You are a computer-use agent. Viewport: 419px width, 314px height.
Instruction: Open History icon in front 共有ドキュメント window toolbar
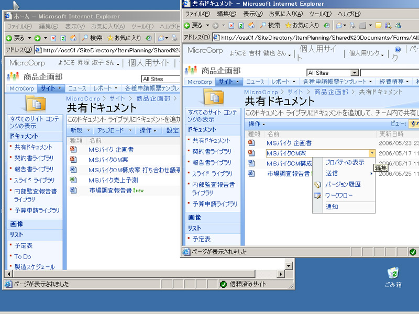pyautogui.click(x=326, y=25)
